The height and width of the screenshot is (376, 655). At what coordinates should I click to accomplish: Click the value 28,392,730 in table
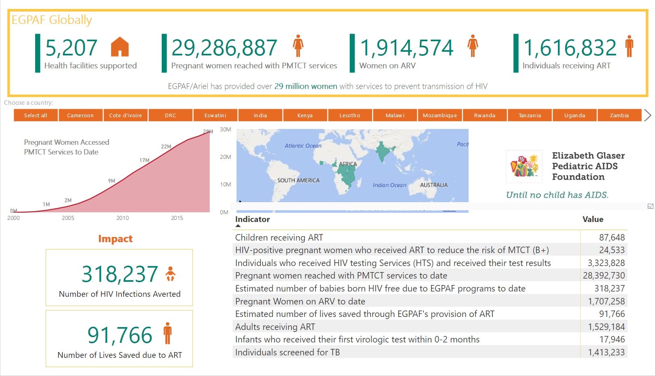(604, 275)
